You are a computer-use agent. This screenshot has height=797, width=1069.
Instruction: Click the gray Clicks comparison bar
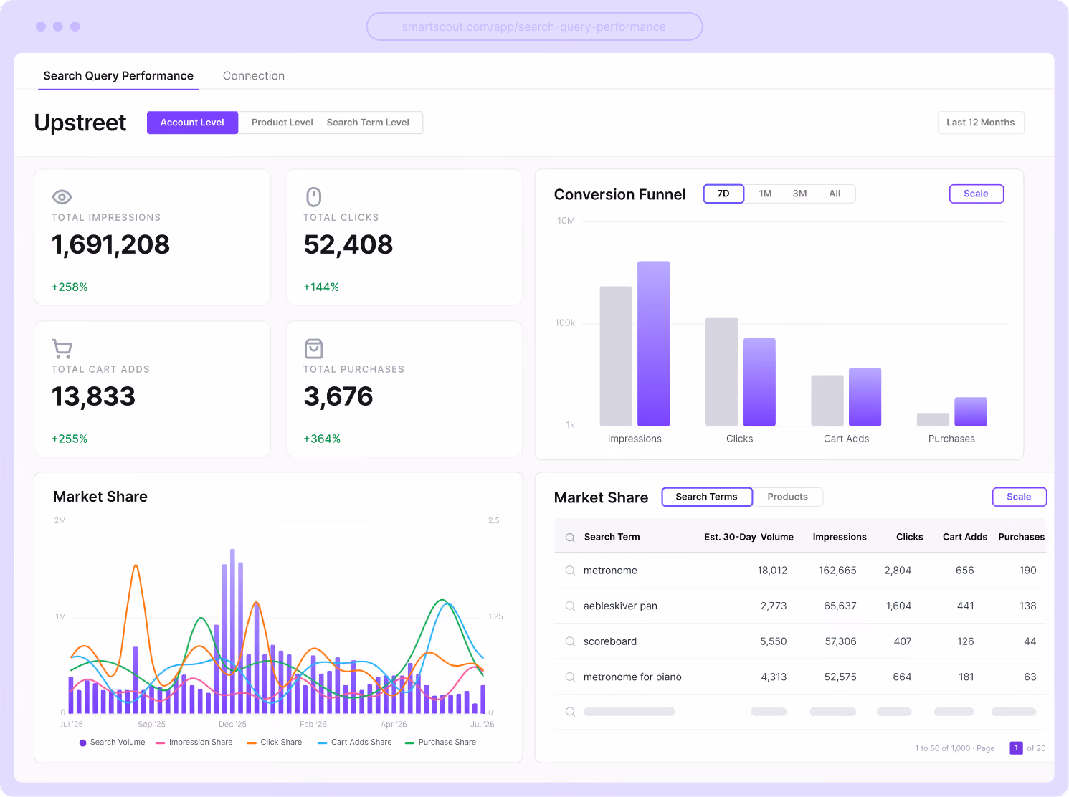(721, 372)
